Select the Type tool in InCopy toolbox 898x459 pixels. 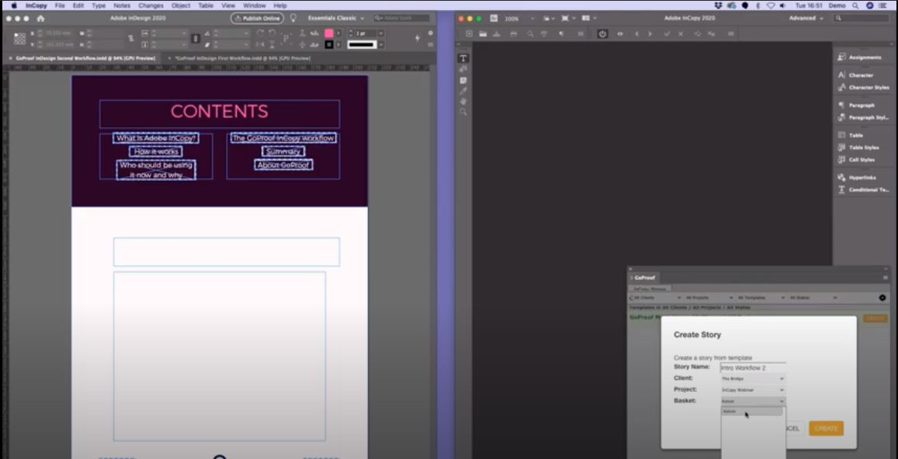coord(463,58)
